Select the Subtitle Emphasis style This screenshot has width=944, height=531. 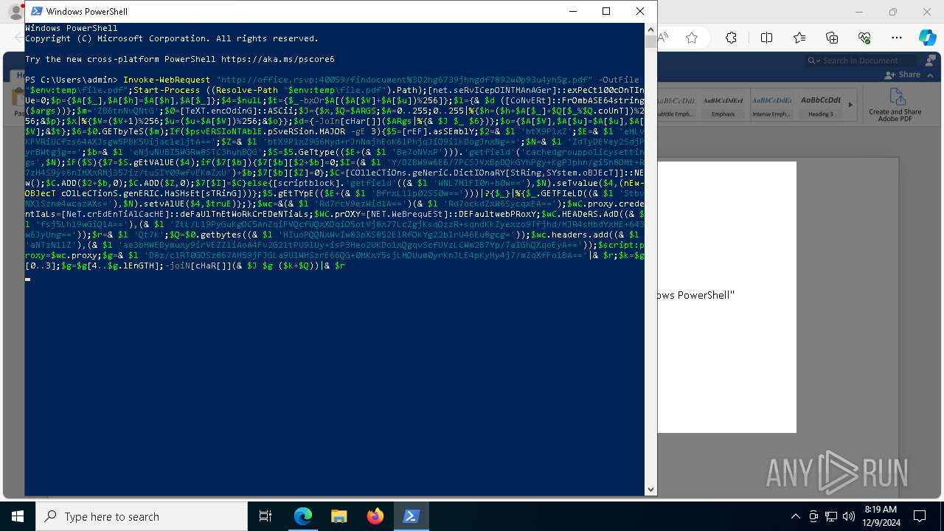click(675, 105)
